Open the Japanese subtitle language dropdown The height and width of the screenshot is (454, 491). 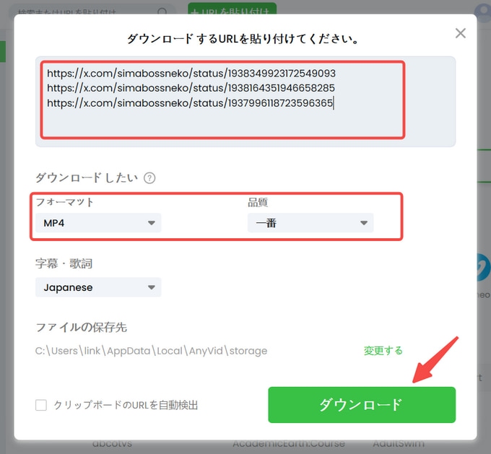click(98, 287)
